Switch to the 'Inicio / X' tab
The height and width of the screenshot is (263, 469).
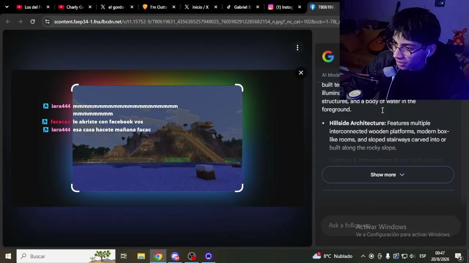200,7
